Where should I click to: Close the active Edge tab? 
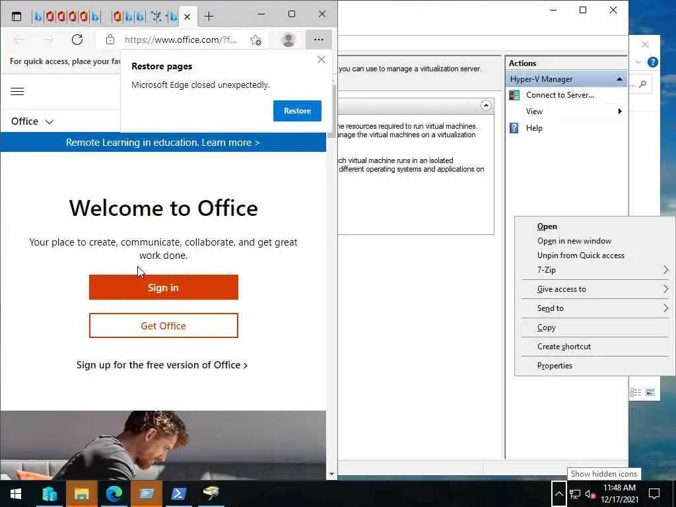187,17
